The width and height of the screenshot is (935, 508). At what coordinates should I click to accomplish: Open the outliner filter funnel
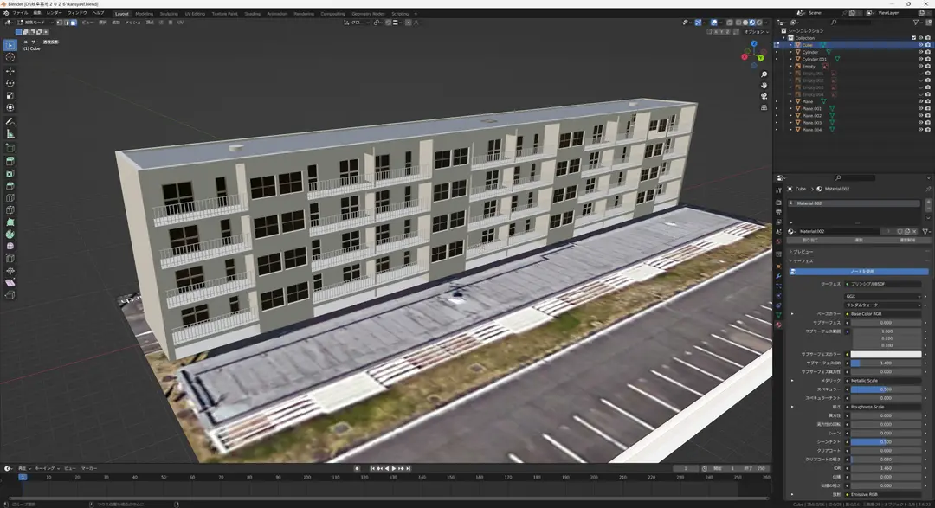(916, 23)
